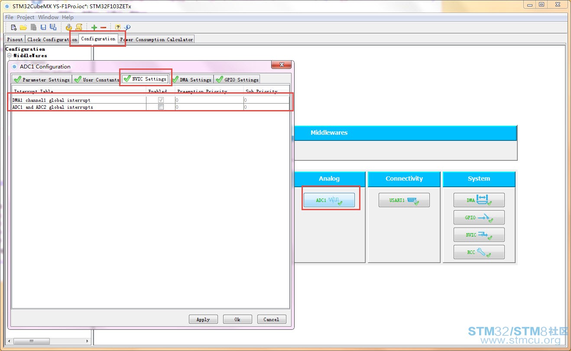Switch to the Pinout tab
Viewport: 571px width, 351px height.
coord(15,39)
